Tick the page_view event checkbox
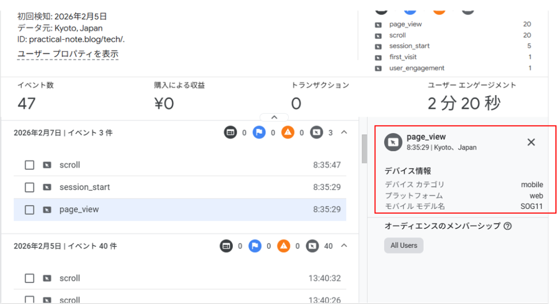 [29, 210]
